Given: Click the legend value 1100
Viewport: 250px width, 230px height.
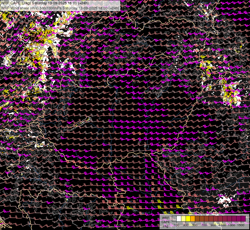Looking at the screenshot, I should tap(222, 225).
